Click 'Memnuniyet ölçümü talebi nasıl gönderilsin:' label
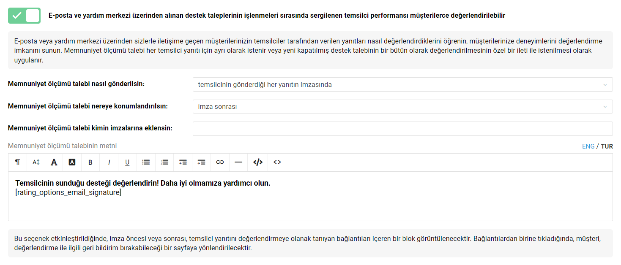Viewport: 621px width, 265px height. pyautogui.click(x=76, y=84)
